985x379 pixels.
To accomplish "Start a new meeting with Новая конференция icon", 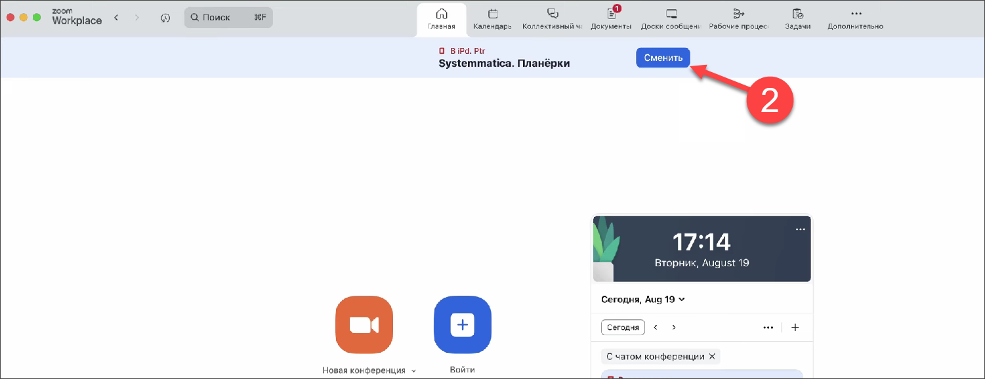I will [x=364, y=325].
